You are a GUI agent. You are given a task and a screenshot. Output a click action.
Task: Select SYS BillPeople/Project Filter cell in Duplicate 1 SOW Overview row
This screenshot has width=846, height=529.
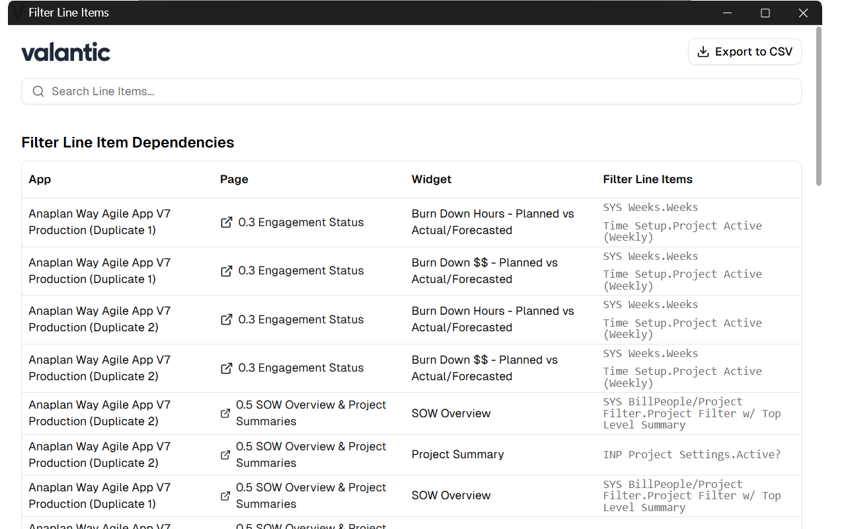tap(692, 496)
